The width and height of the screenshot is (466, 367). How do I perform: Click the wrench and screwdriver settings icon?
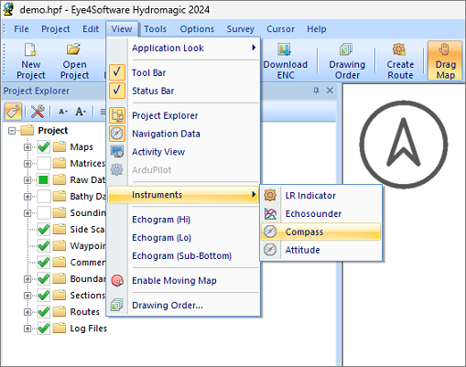point(38,112)
